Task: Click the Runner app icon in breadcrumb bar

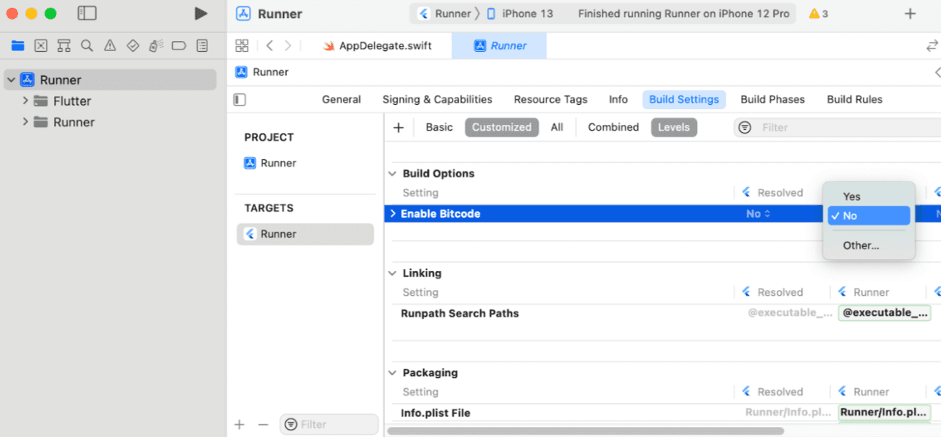Action: (x=242, y=72)
